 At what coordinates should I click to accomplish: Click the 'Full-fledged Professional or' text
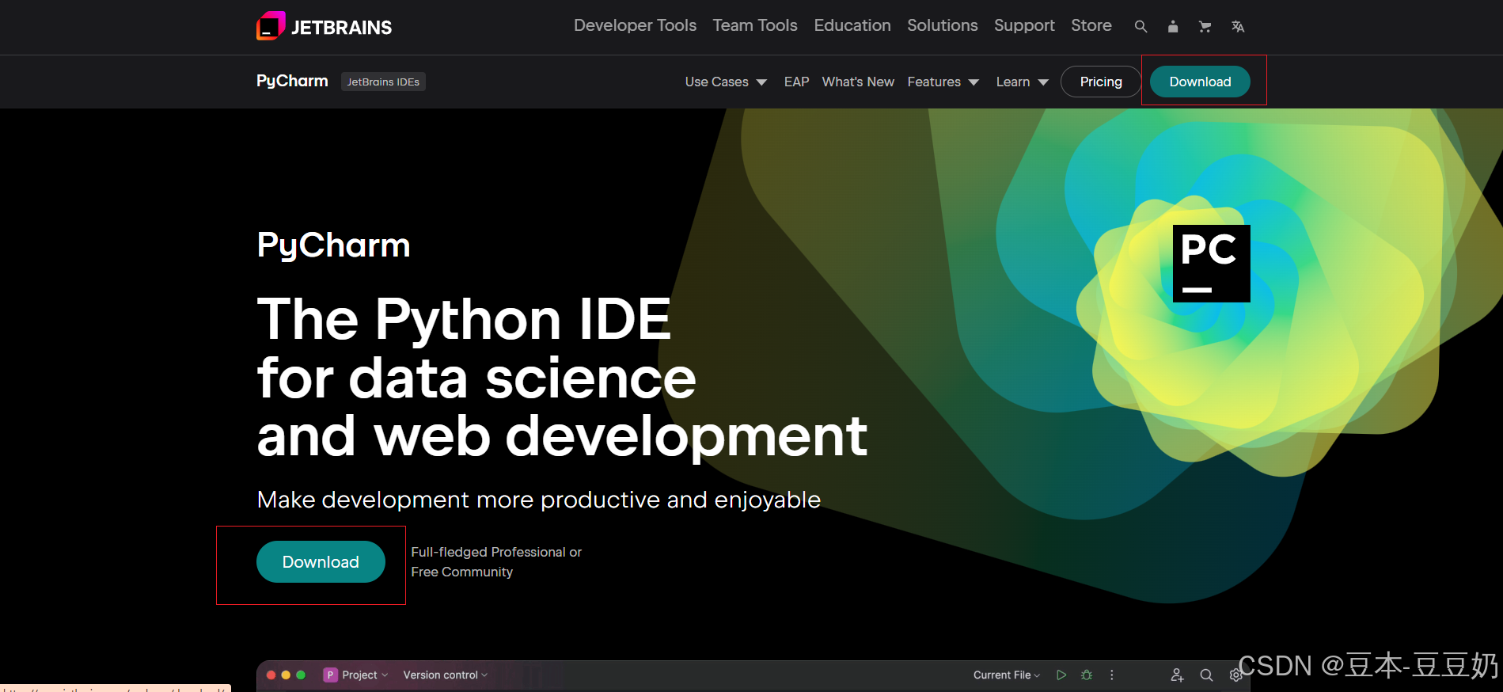tap(496, 552)
